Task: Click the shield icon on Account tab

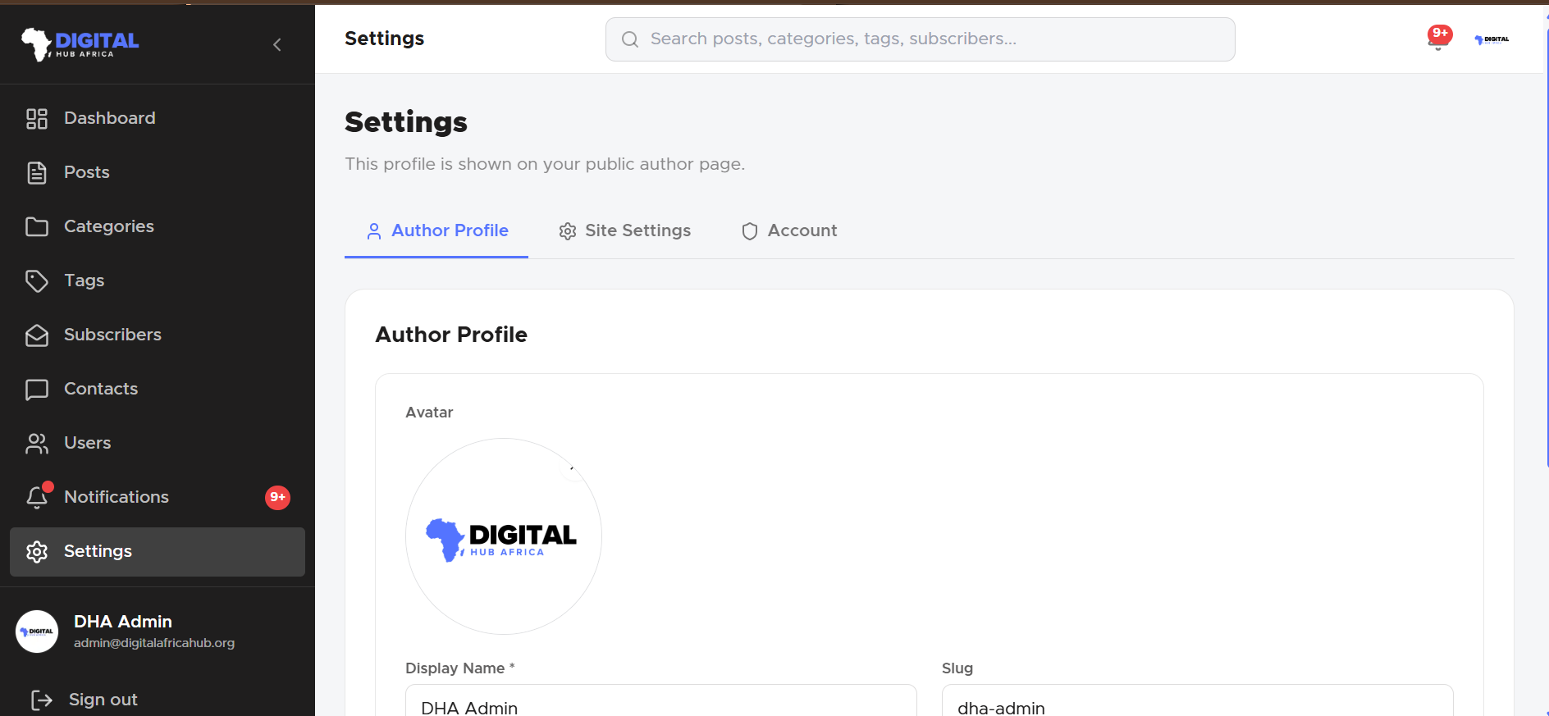Action: point(750,231)
